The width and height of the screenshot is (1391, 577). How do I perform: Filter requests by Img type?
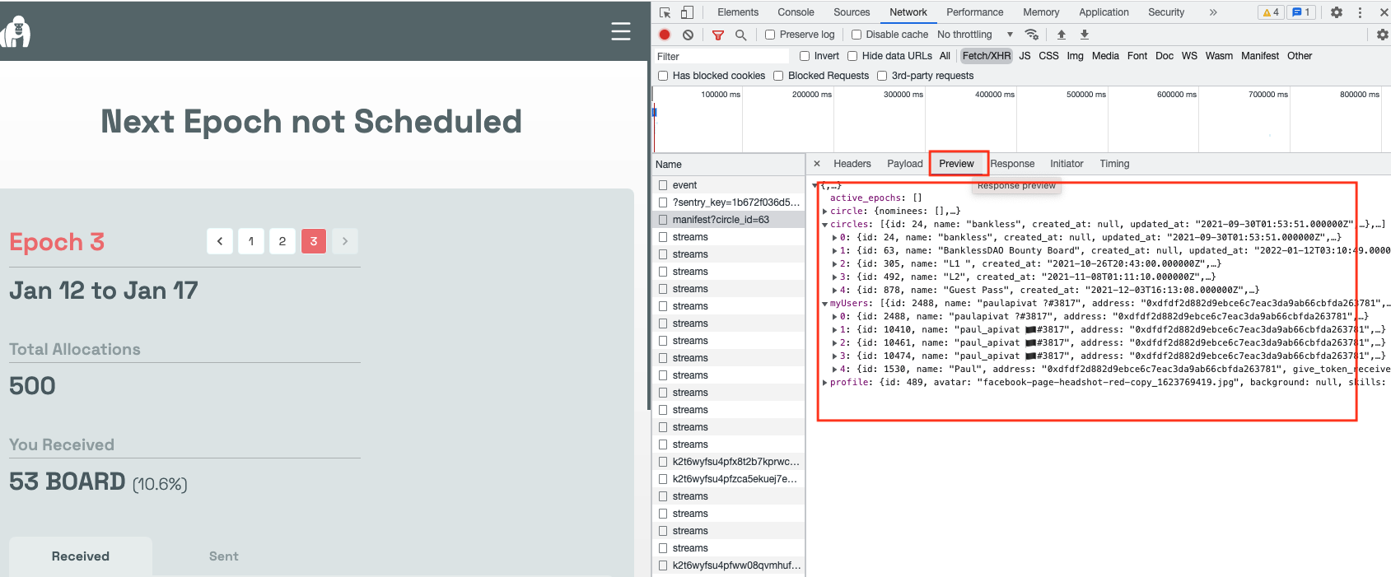pos(1075,56)
